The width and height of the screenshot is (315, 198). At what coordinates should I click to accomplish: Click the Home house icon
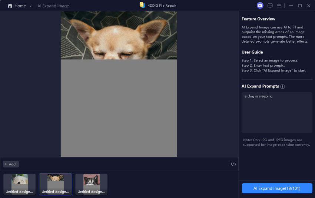tap(10, 6)
